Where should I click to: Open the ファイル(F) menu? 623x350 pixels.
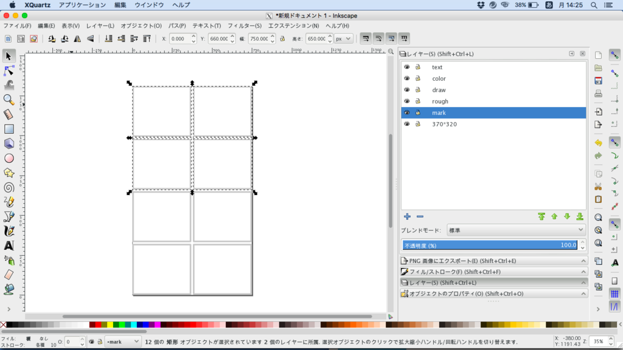click(x=17, y=26)
